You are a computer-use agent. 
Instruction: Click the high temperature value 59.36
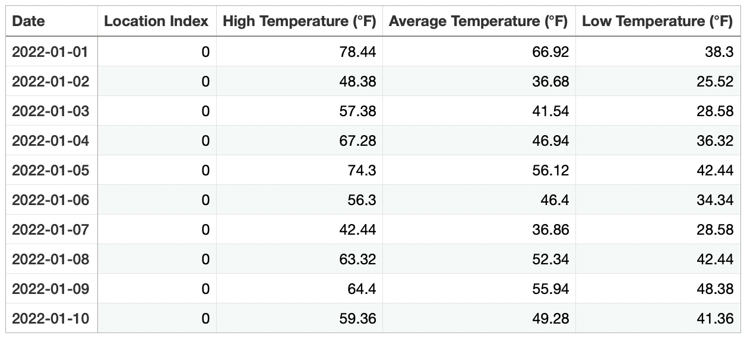click(x=357, y=319)
